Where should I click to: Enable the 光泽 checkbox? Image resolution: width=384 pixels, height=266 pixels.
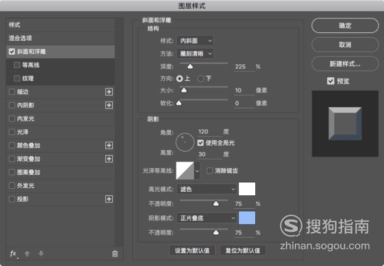coord(12,132)
